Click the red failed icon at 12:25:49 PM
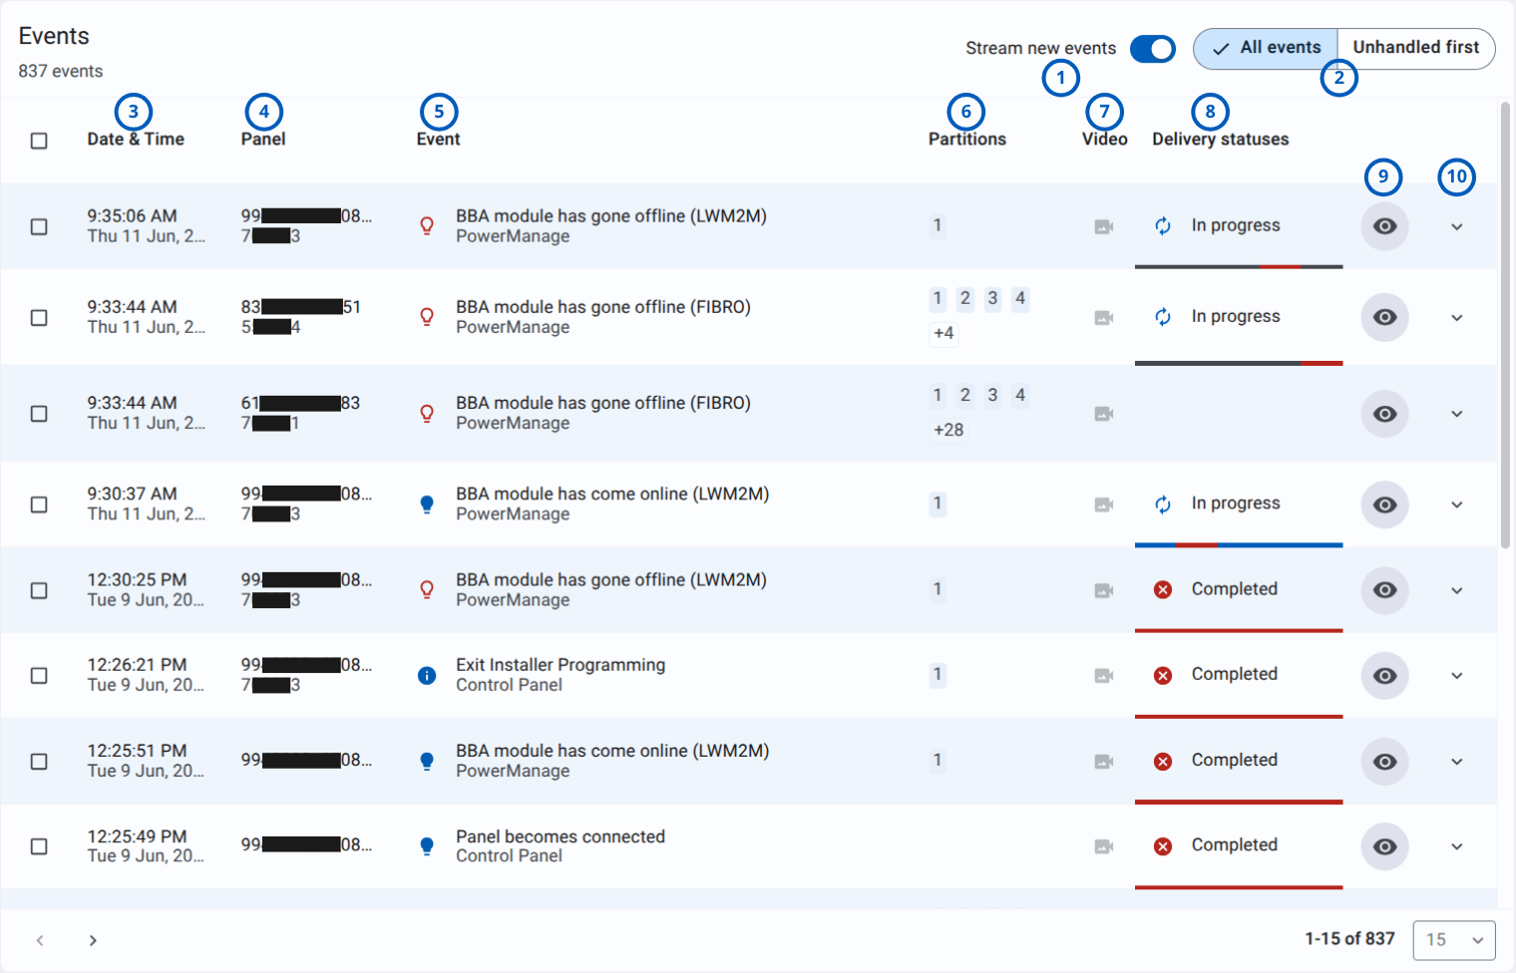 point(1163,846)
